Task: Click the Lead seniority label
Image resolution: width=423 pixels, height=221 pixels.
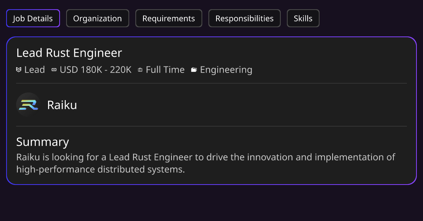Action: pos(35,70)
